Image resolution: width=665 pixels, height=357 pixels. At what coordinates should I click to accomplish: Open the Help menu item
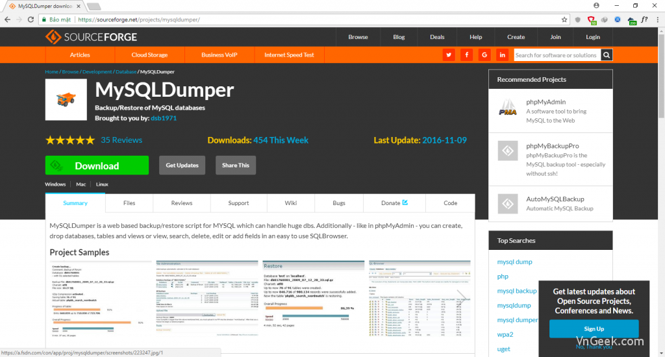pyautogui.click(x=476, y=37)
